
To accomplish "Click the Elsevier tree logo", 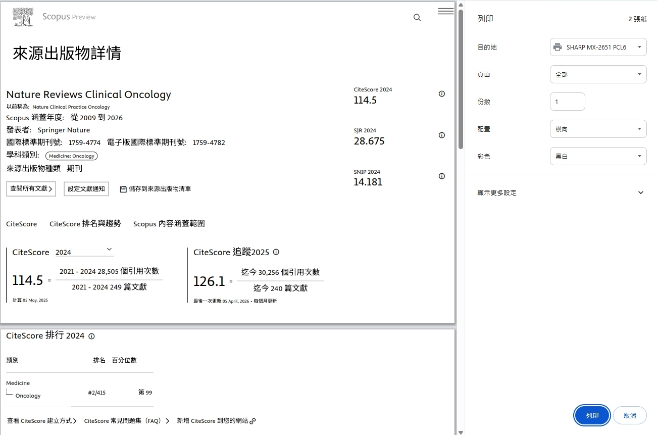I will pyautogui.click(x=24, y=17).
